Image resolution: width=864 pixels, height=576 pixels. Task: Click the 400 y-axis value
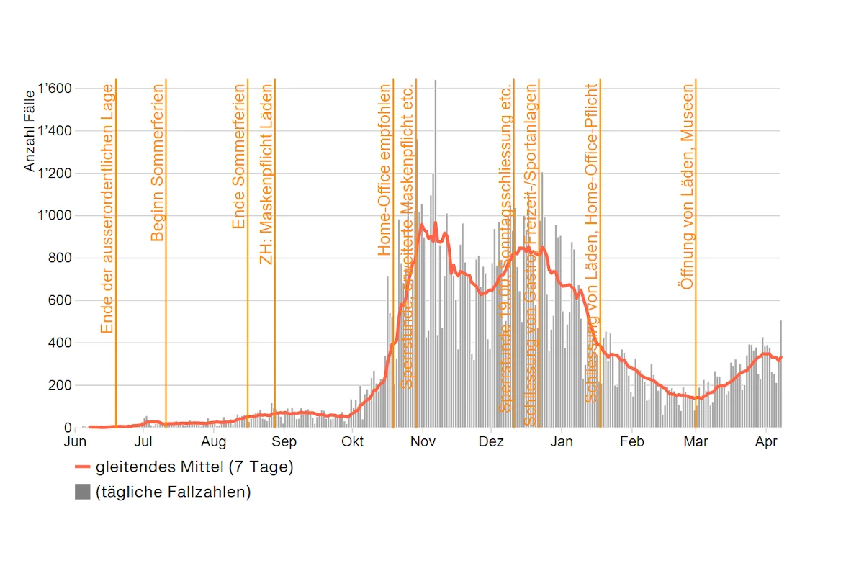60,343
